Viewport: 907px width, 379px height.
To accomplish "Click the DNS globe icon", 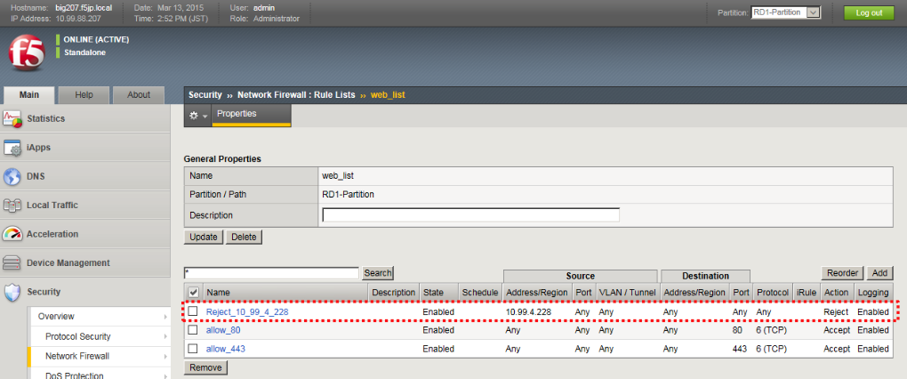I will point(12,176).
